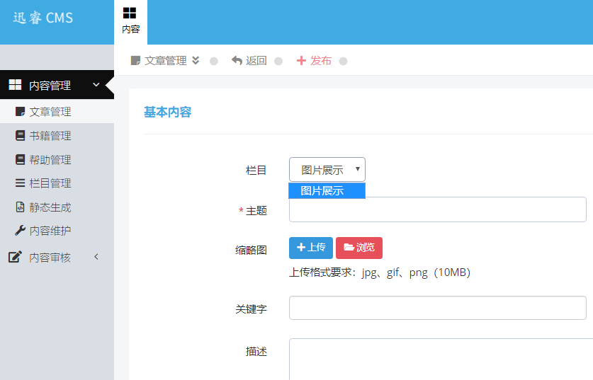Click the folder icon on 浏览 button
The width and height of the screenshot is (593, 380).
(x=349, y=248)
